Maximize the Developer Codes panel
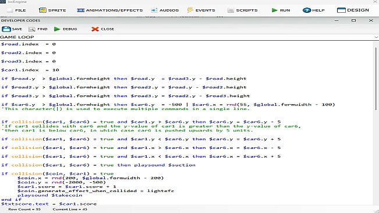 pyautogui.click(x=353, y=20)
